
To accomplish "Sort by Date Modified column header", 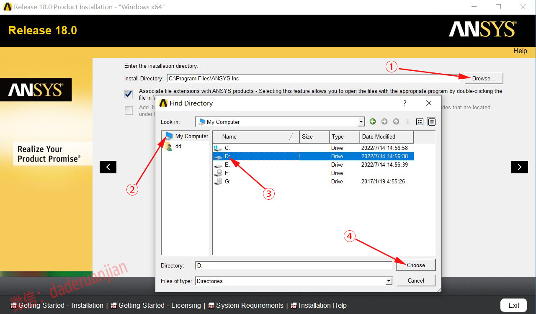I will [387, 136].
